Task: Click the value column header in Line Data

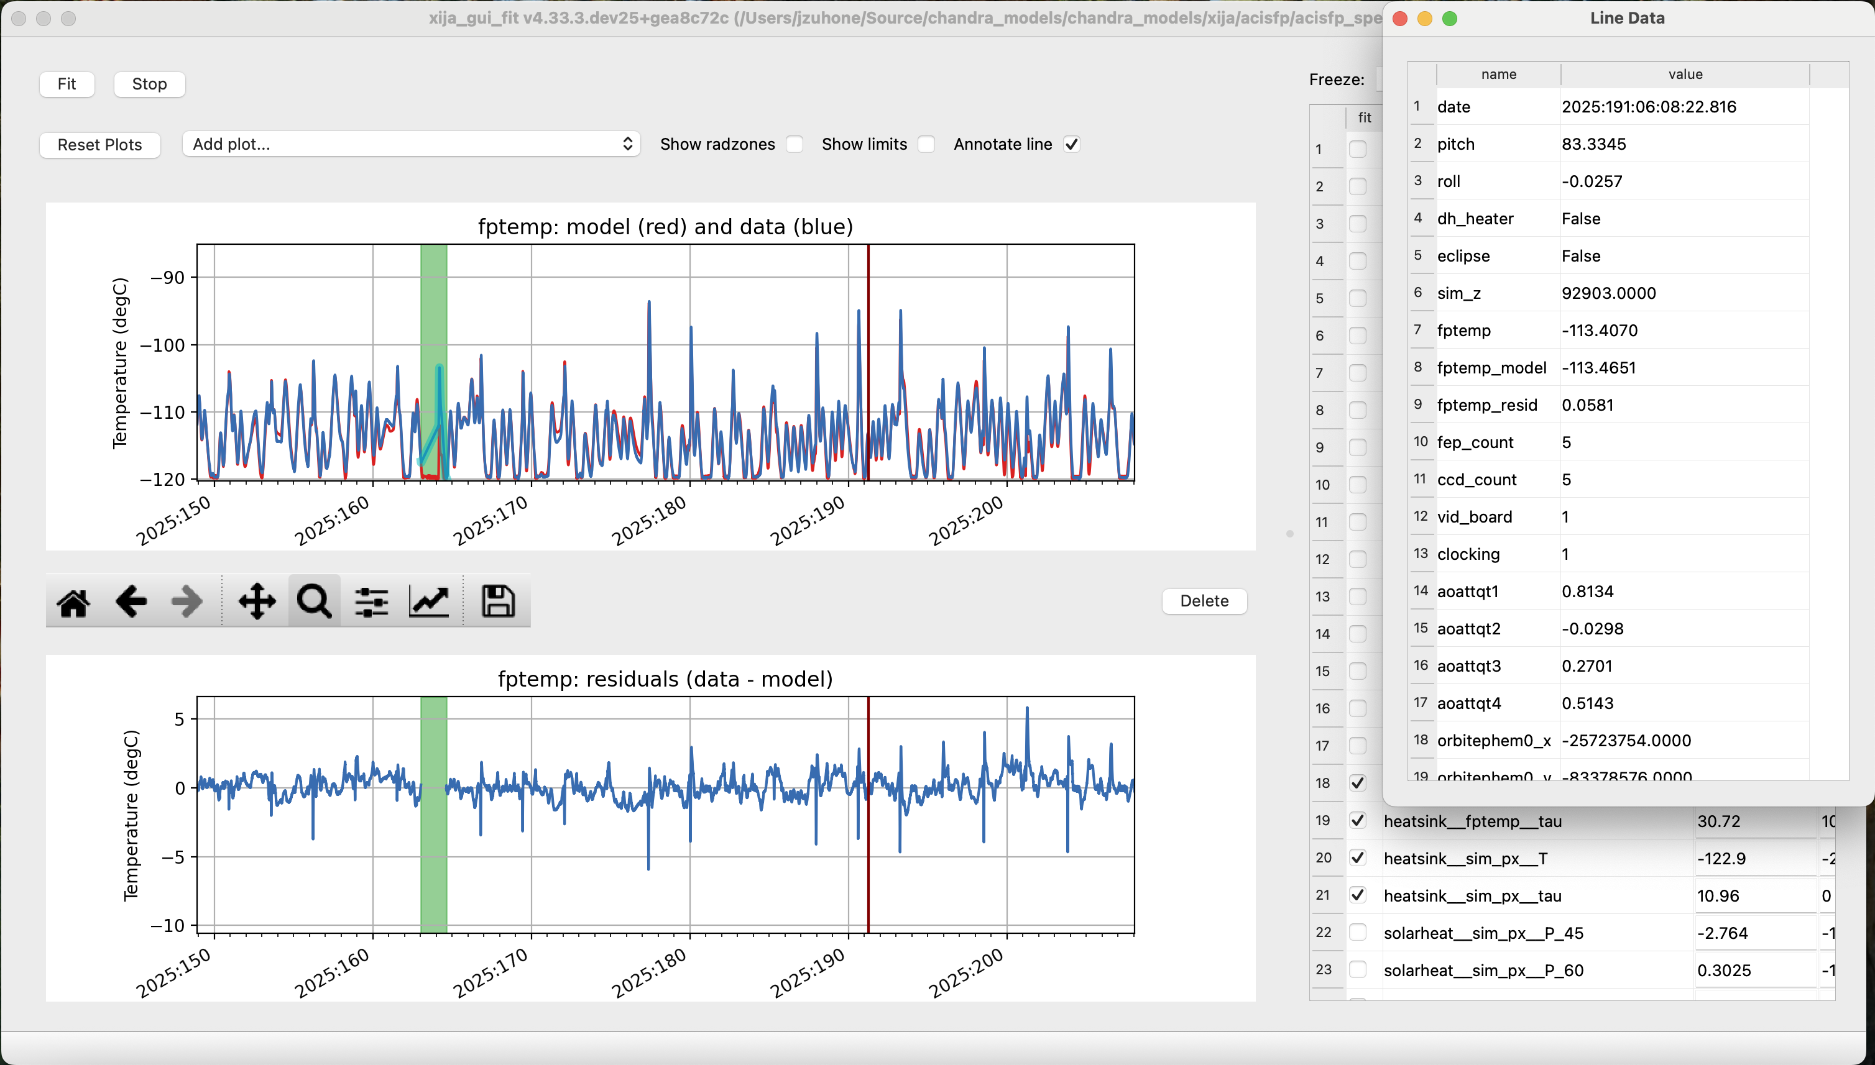Action: pos(1685,75)
